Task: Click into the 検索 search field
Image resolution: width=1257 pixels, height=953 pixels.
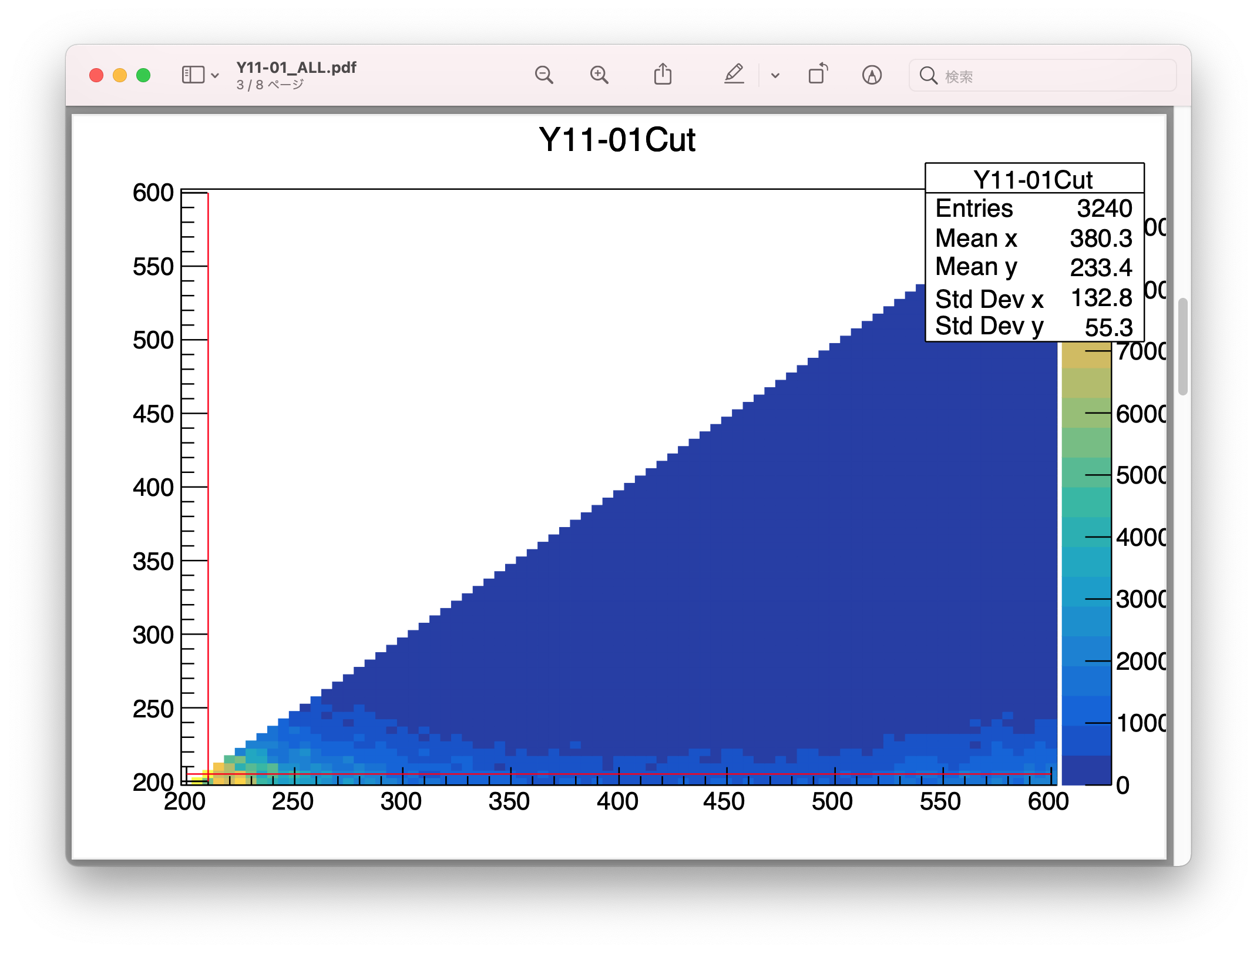Action: (x=1043, y=76)
